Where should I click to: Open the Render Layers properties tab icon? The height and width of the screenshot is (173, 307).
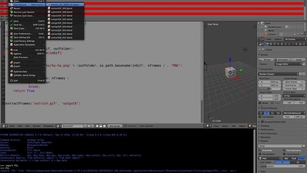[x=271, y=44]
